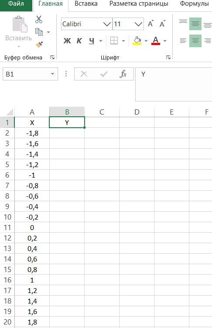Increase font size with large A icon
This screenshot has width=212, height=328.
pyautogui.click(x=150, y=24)
